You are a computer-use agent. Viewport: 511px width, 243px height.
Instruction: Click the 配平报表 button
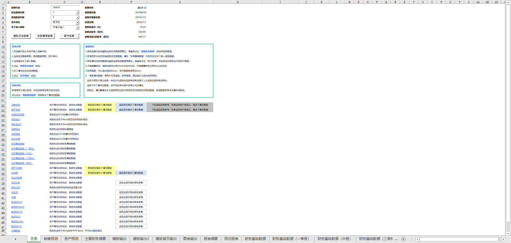tap(69, 36)
